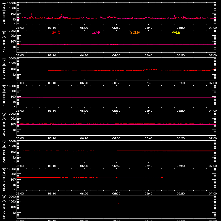221x221 pixels.
Task: Click 06:10 tick label below 1415 MHz plot
Action: tap(52, 111)
